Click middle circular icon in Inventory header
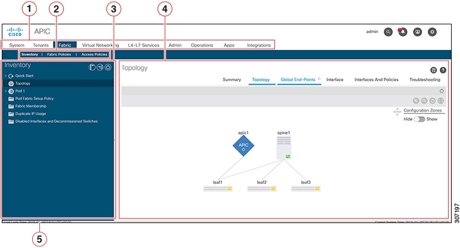This screenshot has width=460, height=248. point(100,67)
